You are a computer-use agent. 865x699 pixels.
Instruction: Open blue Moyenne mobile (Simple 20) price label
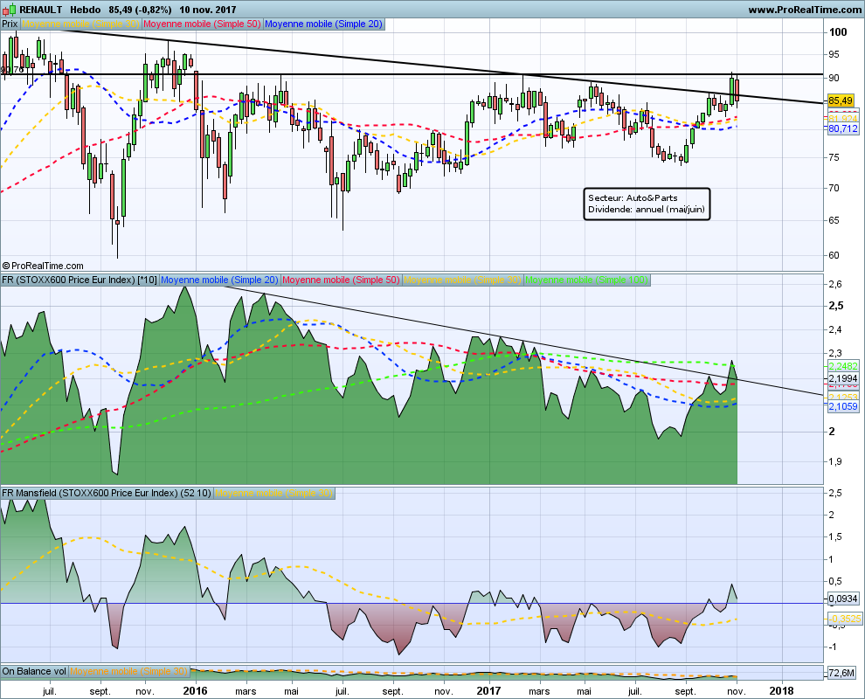coord(324,24)
